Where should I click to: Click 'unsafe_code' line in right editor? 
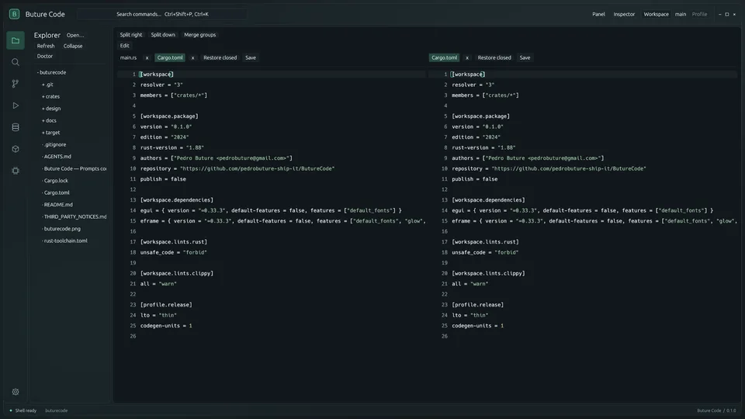pos(485,252)
